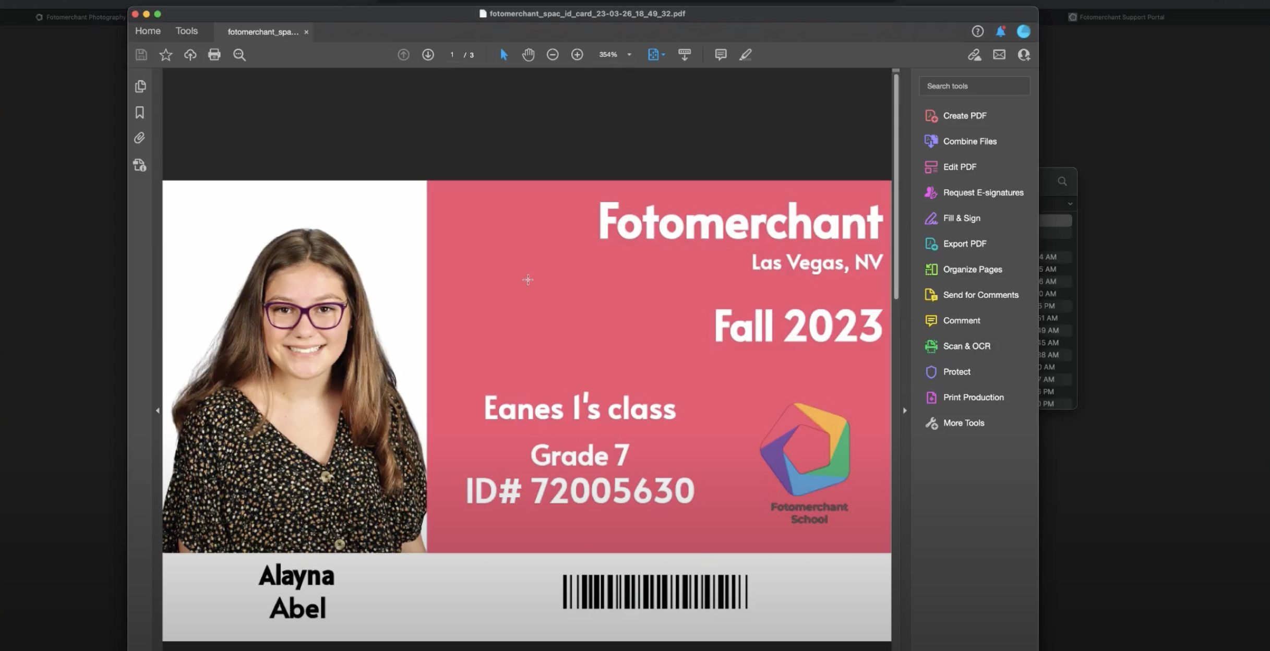The width and height of the screenshot is (1270, 651).
Task: Switch to Home tab
Action: coord(148,31)
